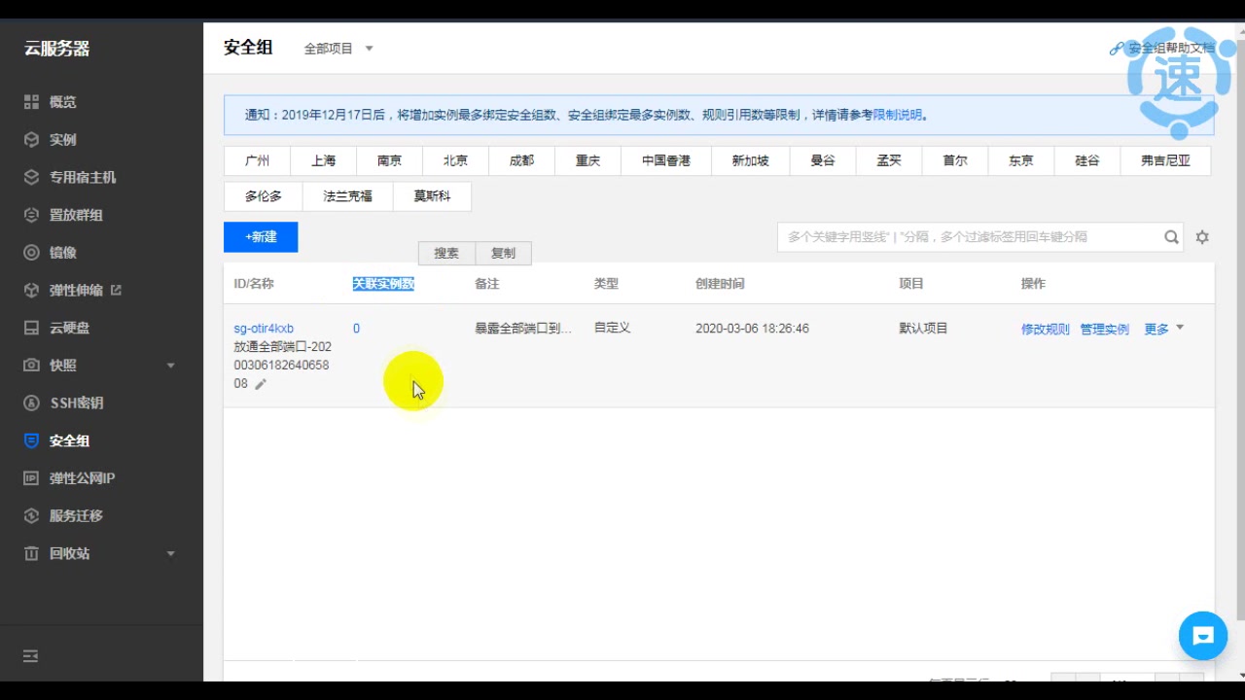Open 限制说明 link in notice
The width and height of the screenshot is (1245, 700).
pos(897,115)
